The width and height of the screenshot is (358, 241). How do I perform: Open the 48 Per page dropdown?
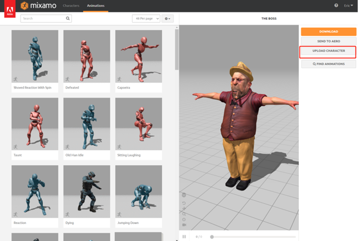coord(146,19)
